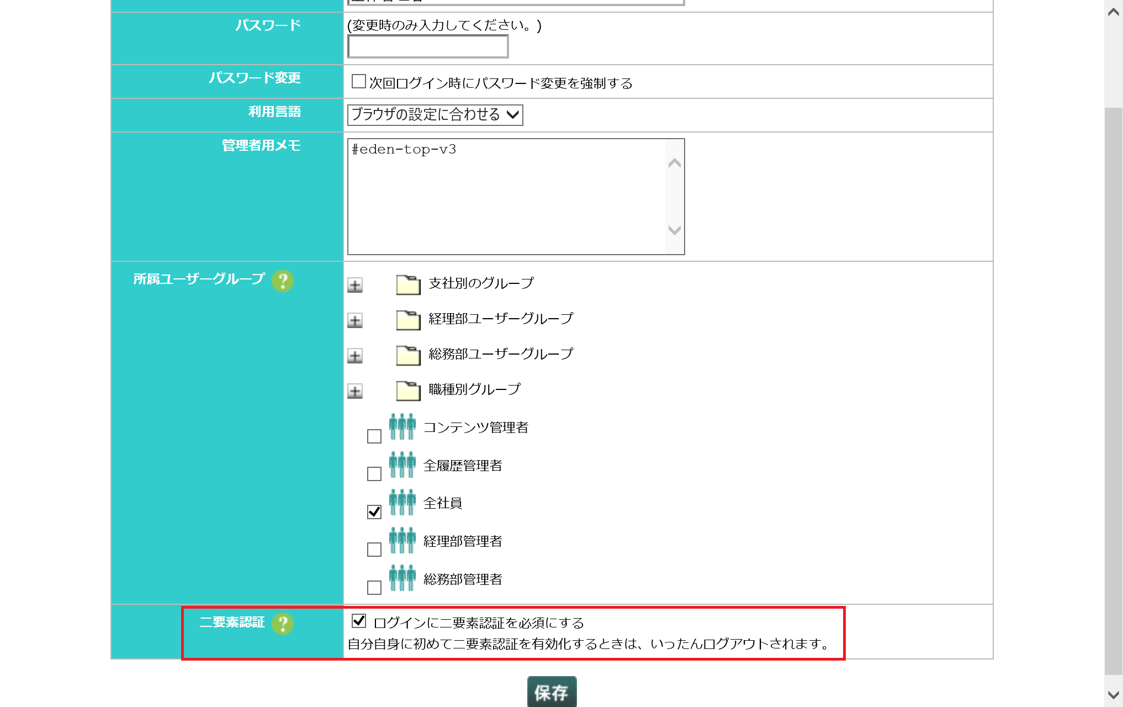This screenshot has width=1123, height=707.
Task: Click folder icon for 総務部ユーザーグループ
Action: pyautogui.click(x=408, y=355)
